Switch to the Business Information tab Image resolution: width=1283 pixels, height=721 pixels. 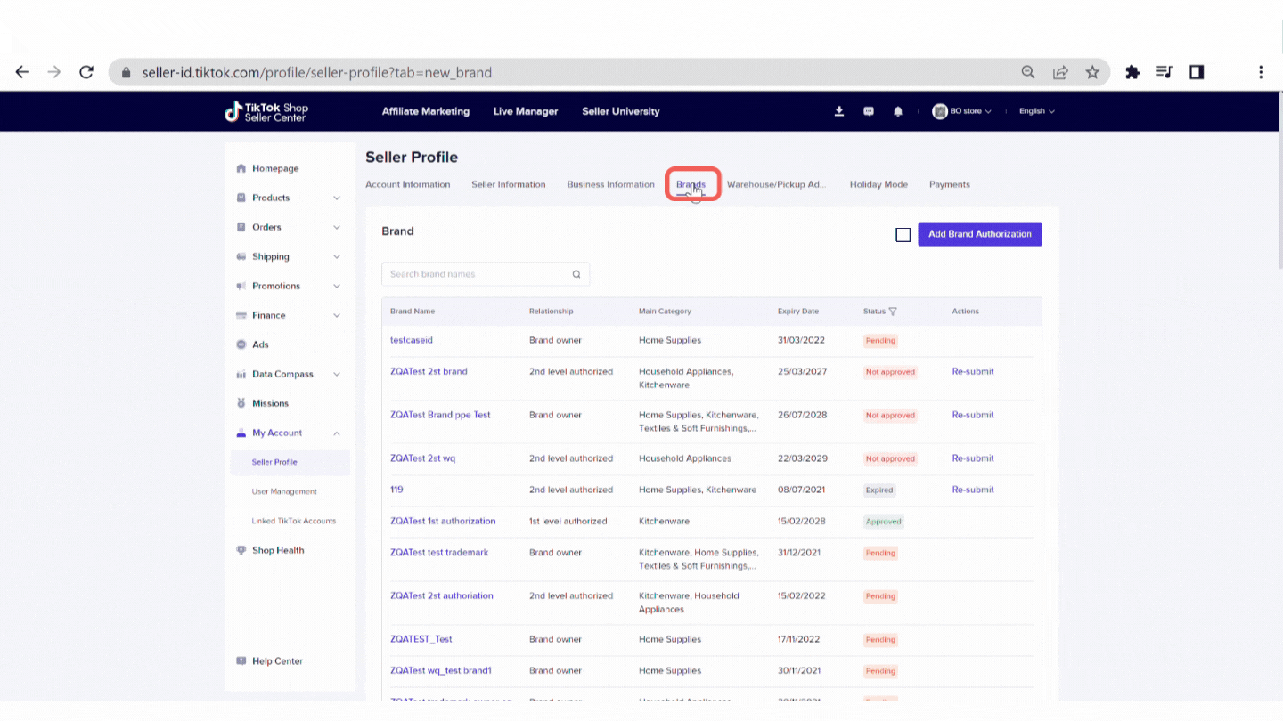tap(610, 184)
